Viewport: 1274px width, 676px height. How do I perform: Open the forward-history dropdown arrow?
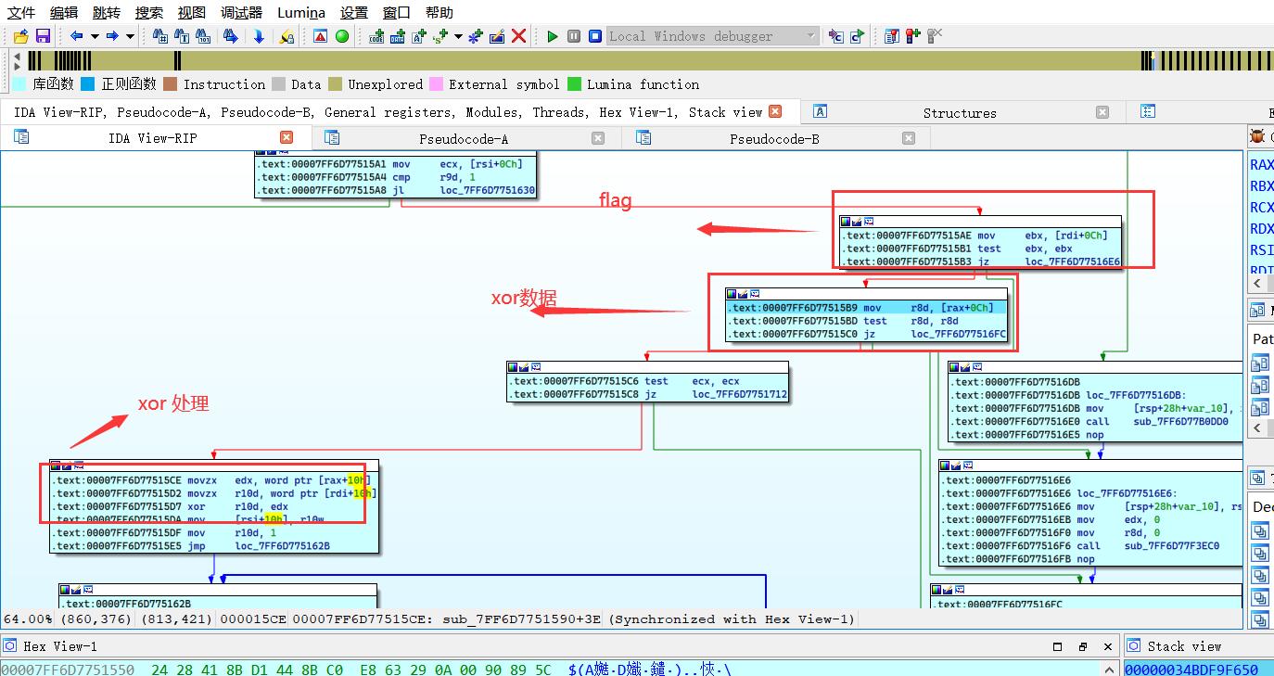(x=130, y=36)
